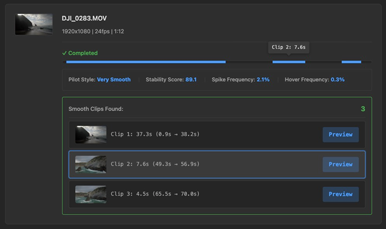Screen dimensions: 386x229
Task: Hit the Preview button for Clip 3
Action: coord(340,194)
